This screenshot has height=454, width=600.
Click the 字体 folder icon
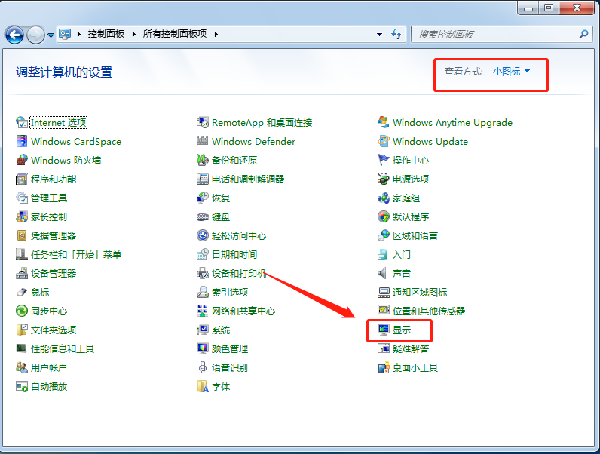pos(203,387)
